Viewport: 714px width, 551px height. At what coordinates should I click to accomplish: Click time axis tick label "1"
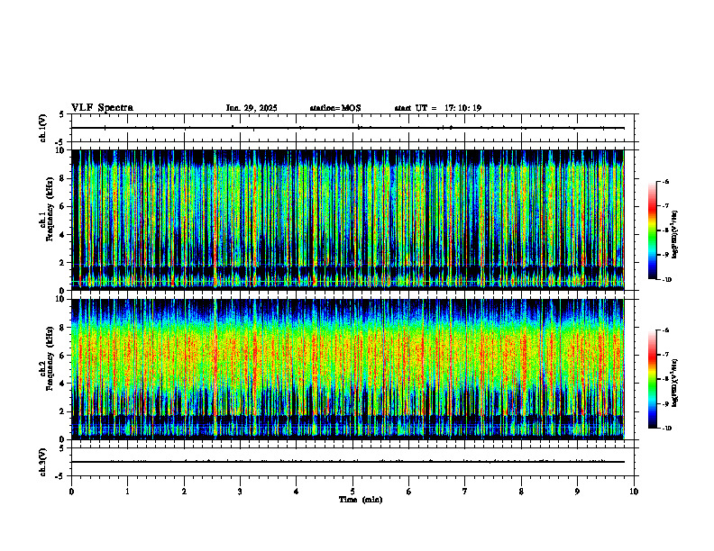click(x=127, y=492)
